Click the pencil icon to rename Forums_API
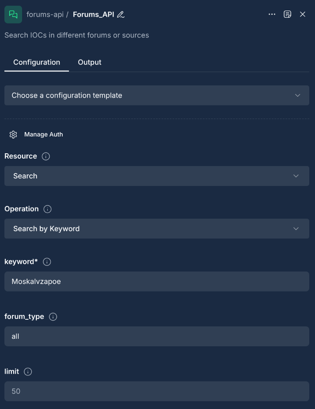The image size is (315, 409). (x=121, y=15)
